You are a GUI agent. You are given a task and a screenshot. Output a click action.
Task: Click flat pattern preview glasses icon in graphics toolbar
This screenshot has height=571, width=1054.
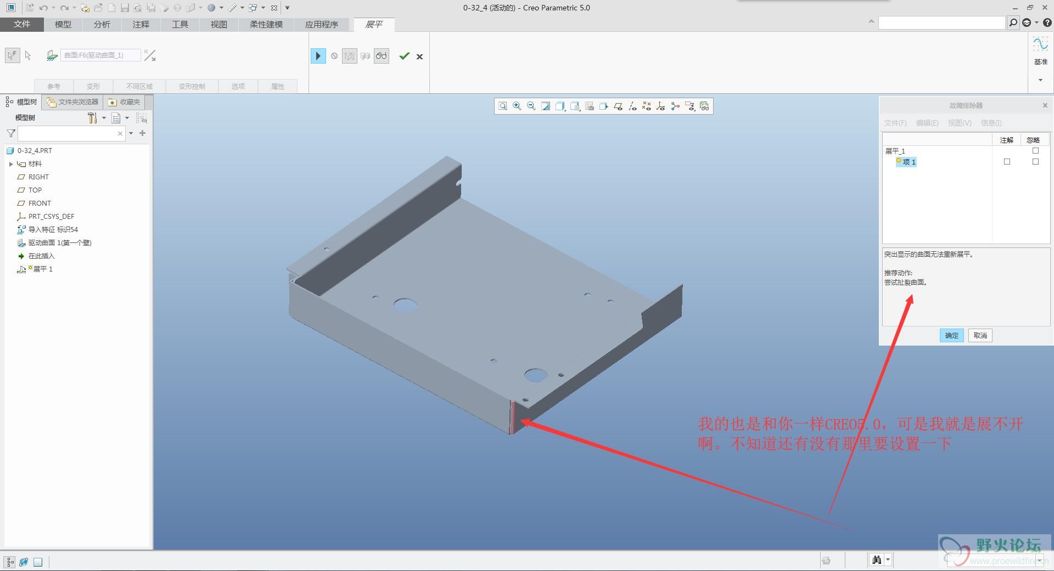click(704, 106)
